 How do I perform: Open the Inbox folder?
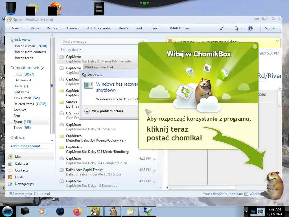(x=24, y=74)
